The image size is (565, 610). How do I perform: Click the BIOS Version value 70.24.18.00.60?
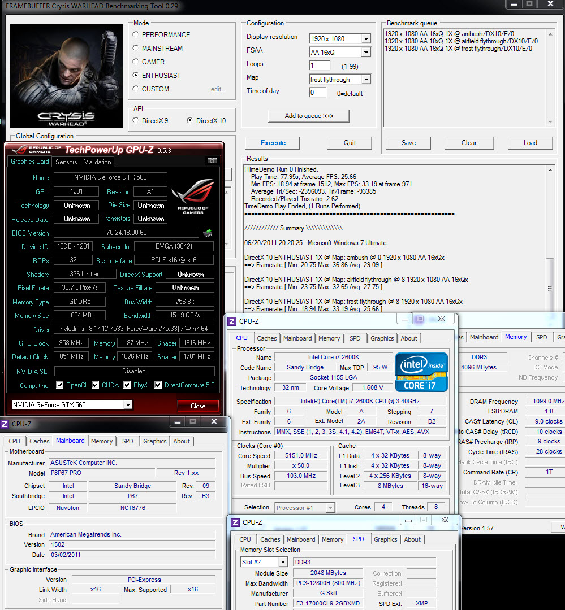point(126,233)
